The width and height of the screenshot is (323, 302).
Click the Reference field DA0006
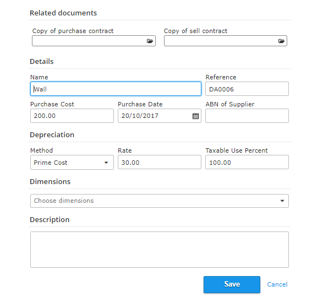[x=247, y=89]
